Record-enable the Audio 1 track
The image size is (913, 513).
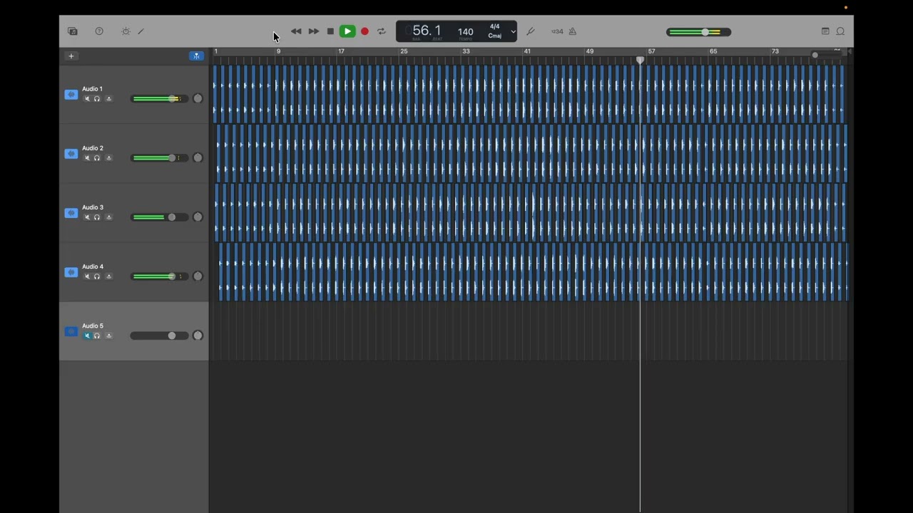(108, 99)
